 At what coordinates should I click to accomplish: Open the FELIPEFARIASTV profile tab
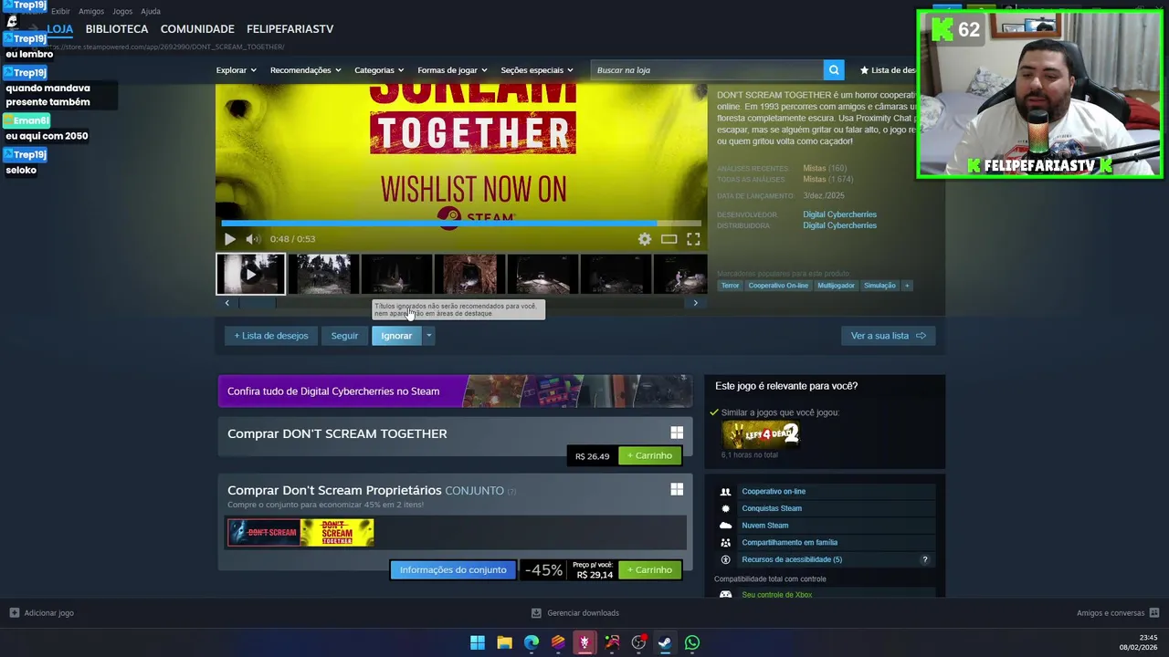coord(290,29)
